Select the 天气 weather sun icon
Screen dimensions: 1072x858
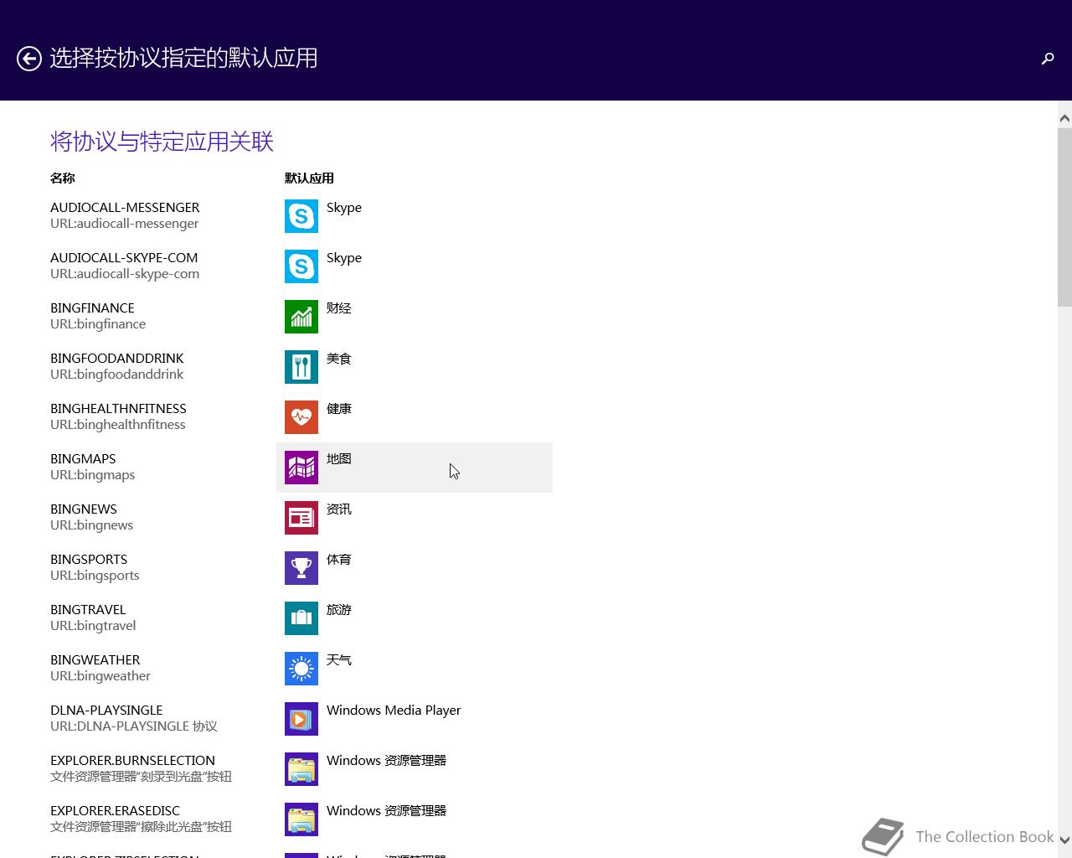[301, 669]
